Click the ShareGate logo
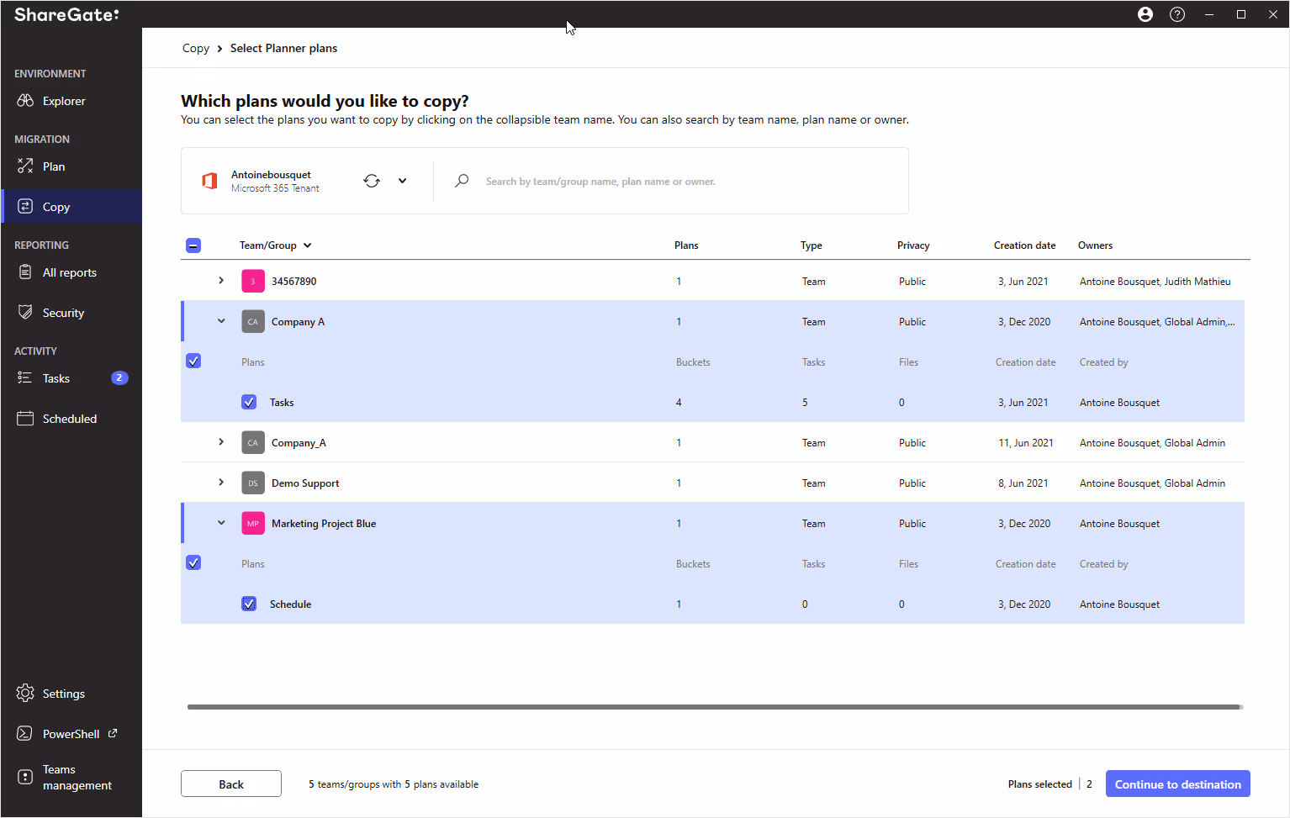 pos(66,14)
